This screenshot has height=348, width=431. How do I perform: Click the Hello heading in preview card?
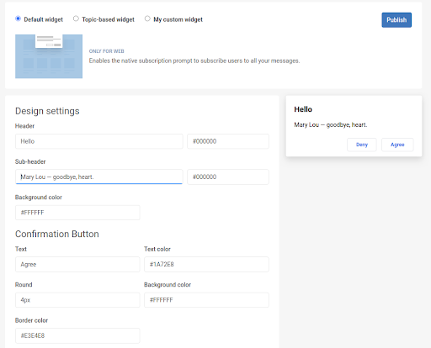[303, 109]
